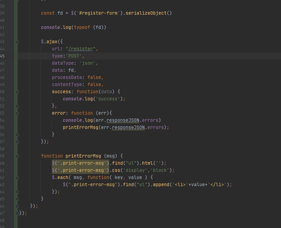Click line number 45 in gutter
Viewport: 281px width, 228px height.
(x=2, y=56)
